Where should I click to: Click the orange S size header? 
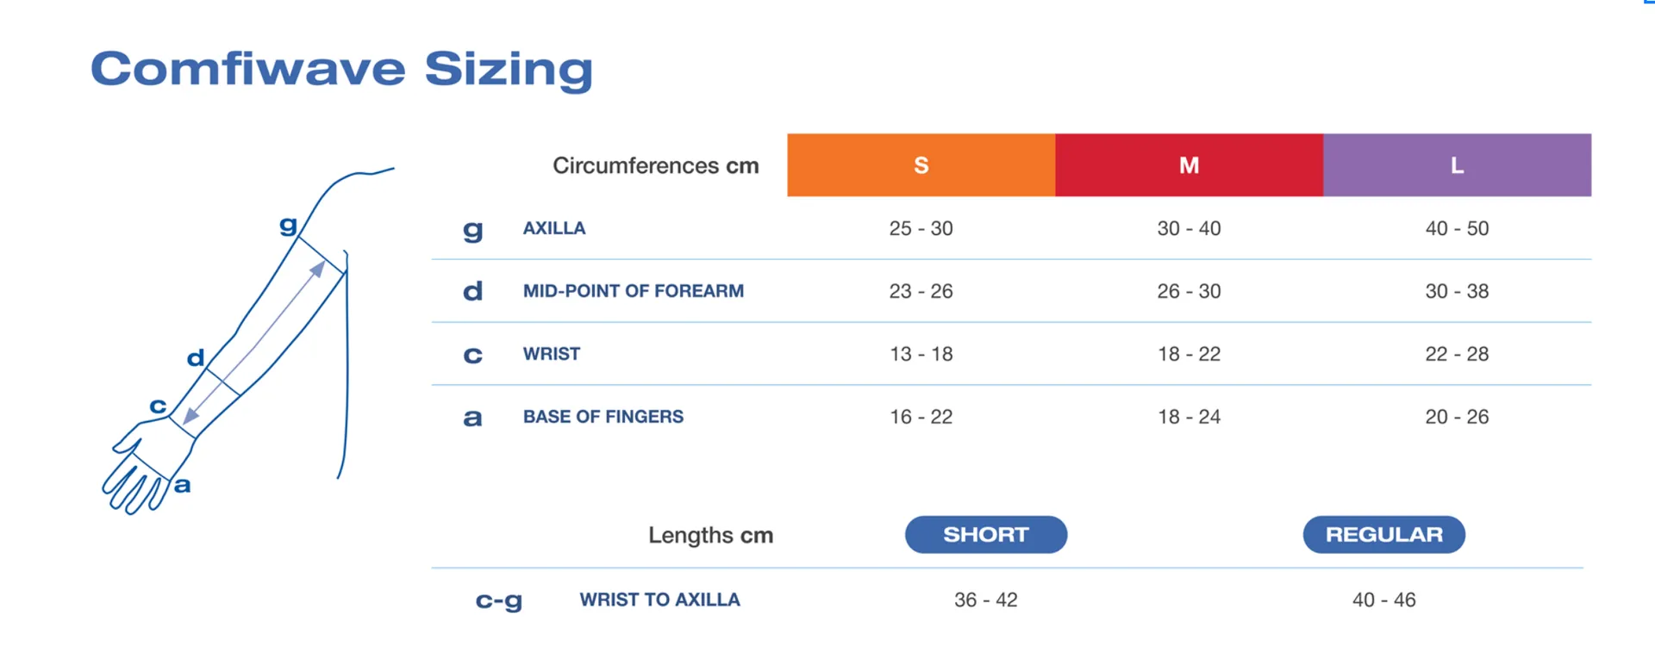click(x=921, y=165)
